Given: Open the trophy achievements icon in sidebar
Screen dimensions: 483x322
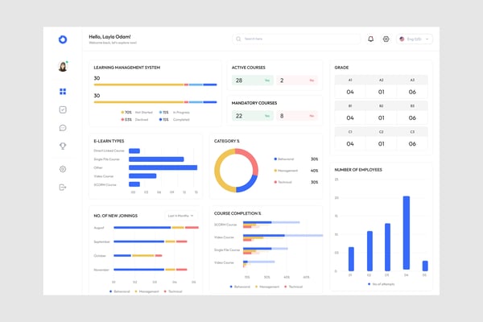Looking at the screenshot, I should (x=63, y=146).
